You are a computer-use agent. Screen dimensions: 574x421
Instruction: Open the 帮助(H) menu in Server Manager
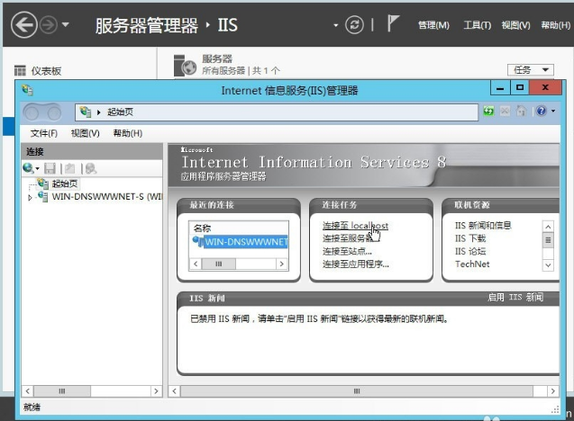pos(555,25)
